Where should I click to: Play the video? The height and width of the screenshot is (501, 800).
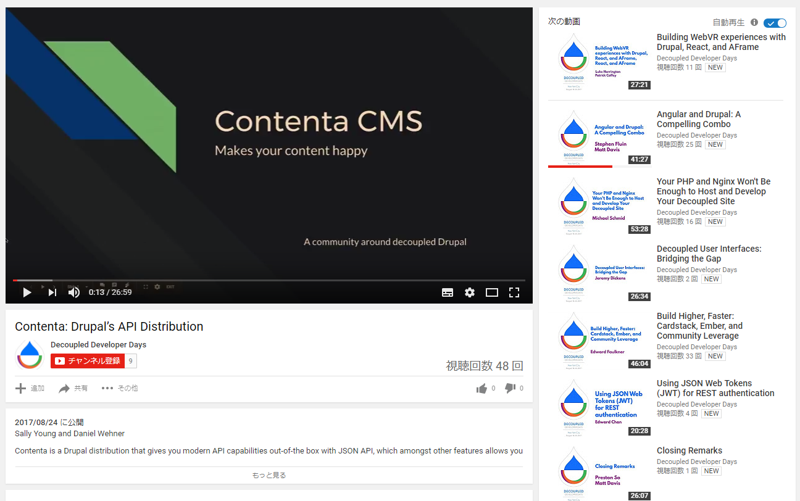point(27,292)
